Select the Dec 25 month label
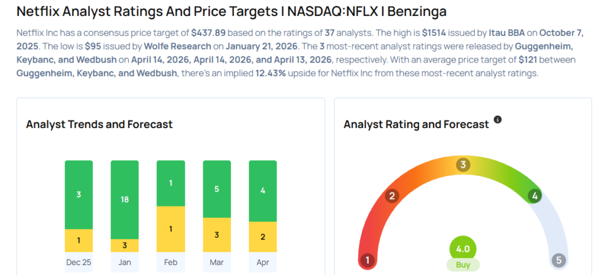 click(79, 263)
